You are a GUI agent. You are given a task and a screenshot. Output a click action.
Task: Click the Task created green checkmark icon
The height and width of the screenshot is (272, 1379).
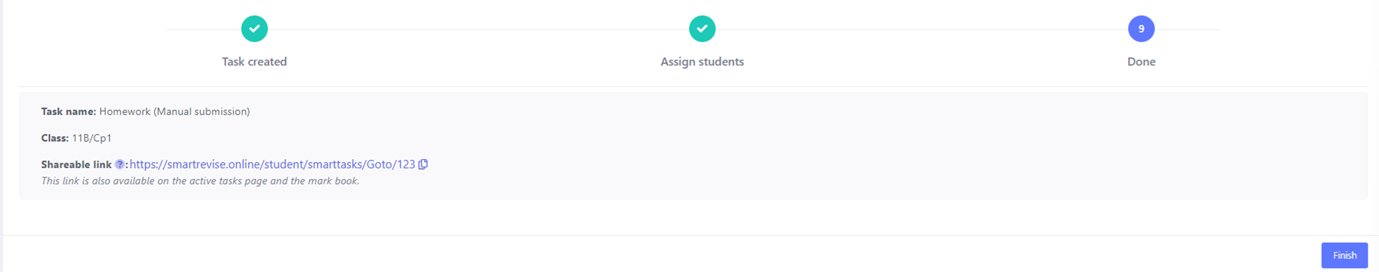[x=254, y=29]
